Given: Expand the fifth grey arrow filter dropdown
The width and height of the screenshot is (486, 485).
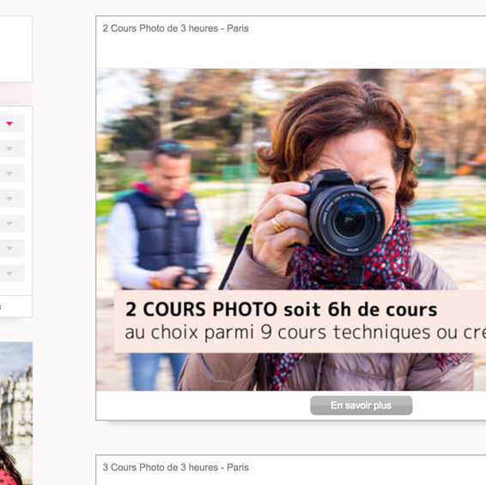Looking at the screenshot, I should 9,224.
